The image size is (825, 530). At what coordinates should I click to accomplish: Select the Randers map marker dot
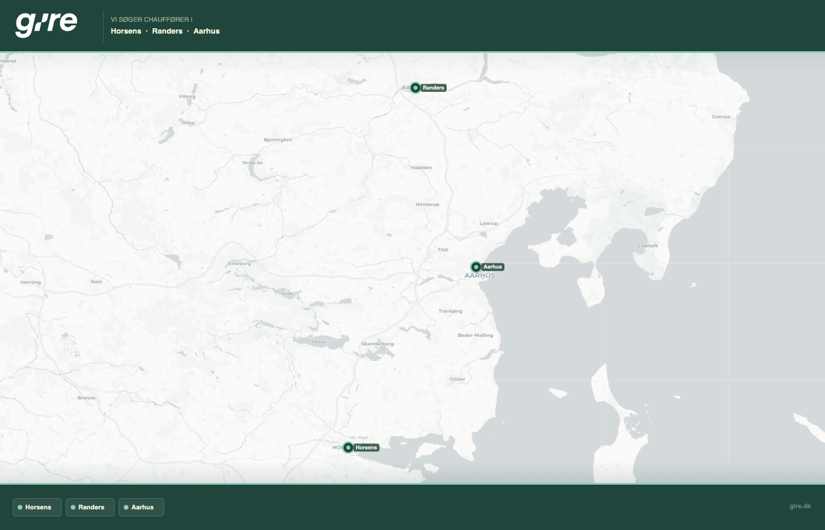pos(415,88)
